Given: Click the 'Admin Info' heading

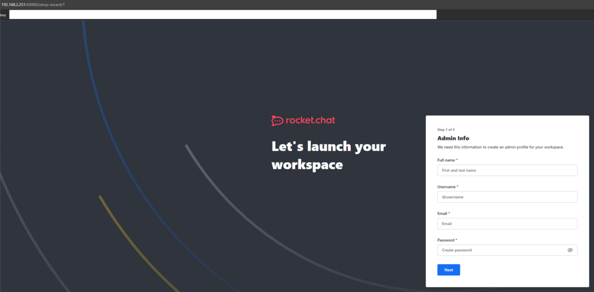Looking at the screenshot, I should point(453,138).
